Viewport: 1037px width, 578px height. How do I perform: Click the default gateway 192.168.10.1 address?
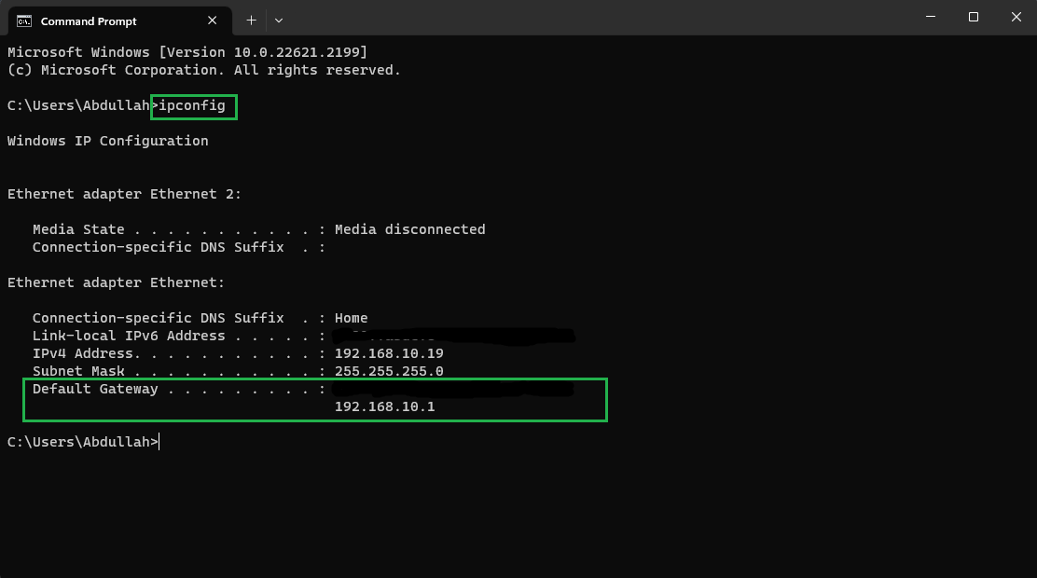(384, 407)
